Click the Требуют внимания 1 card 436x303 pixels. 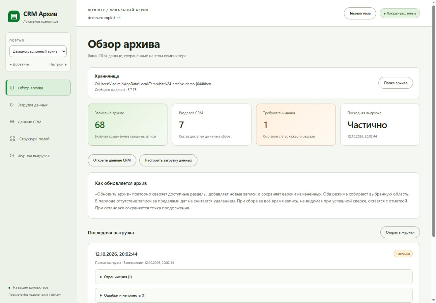coord(296,125)
